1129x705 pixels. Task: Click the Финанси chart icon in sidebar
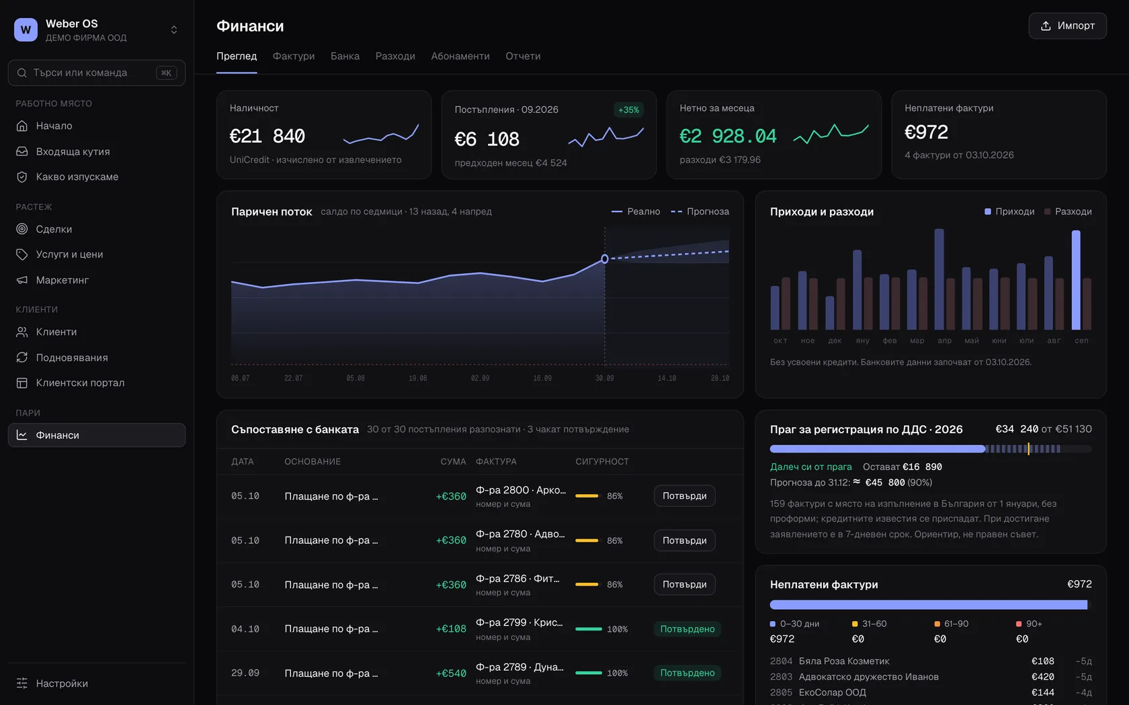point(22,435)
